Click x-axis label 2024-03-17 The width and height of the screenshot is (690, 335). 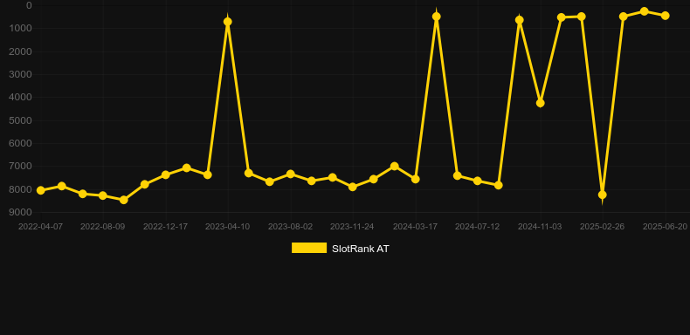(415, 227)
